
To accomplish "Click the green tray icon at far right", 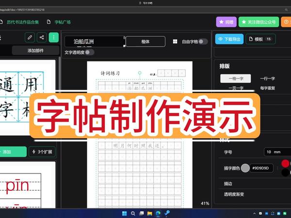I will 285,214.
